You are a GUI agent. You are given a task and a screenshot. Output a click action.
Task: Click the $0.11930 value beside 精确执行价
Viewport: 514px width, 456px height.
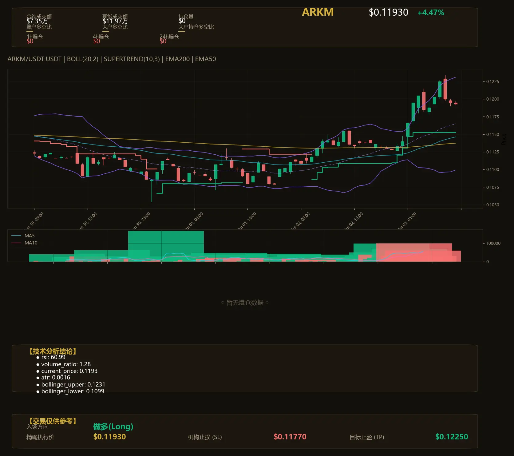(109, 437)
